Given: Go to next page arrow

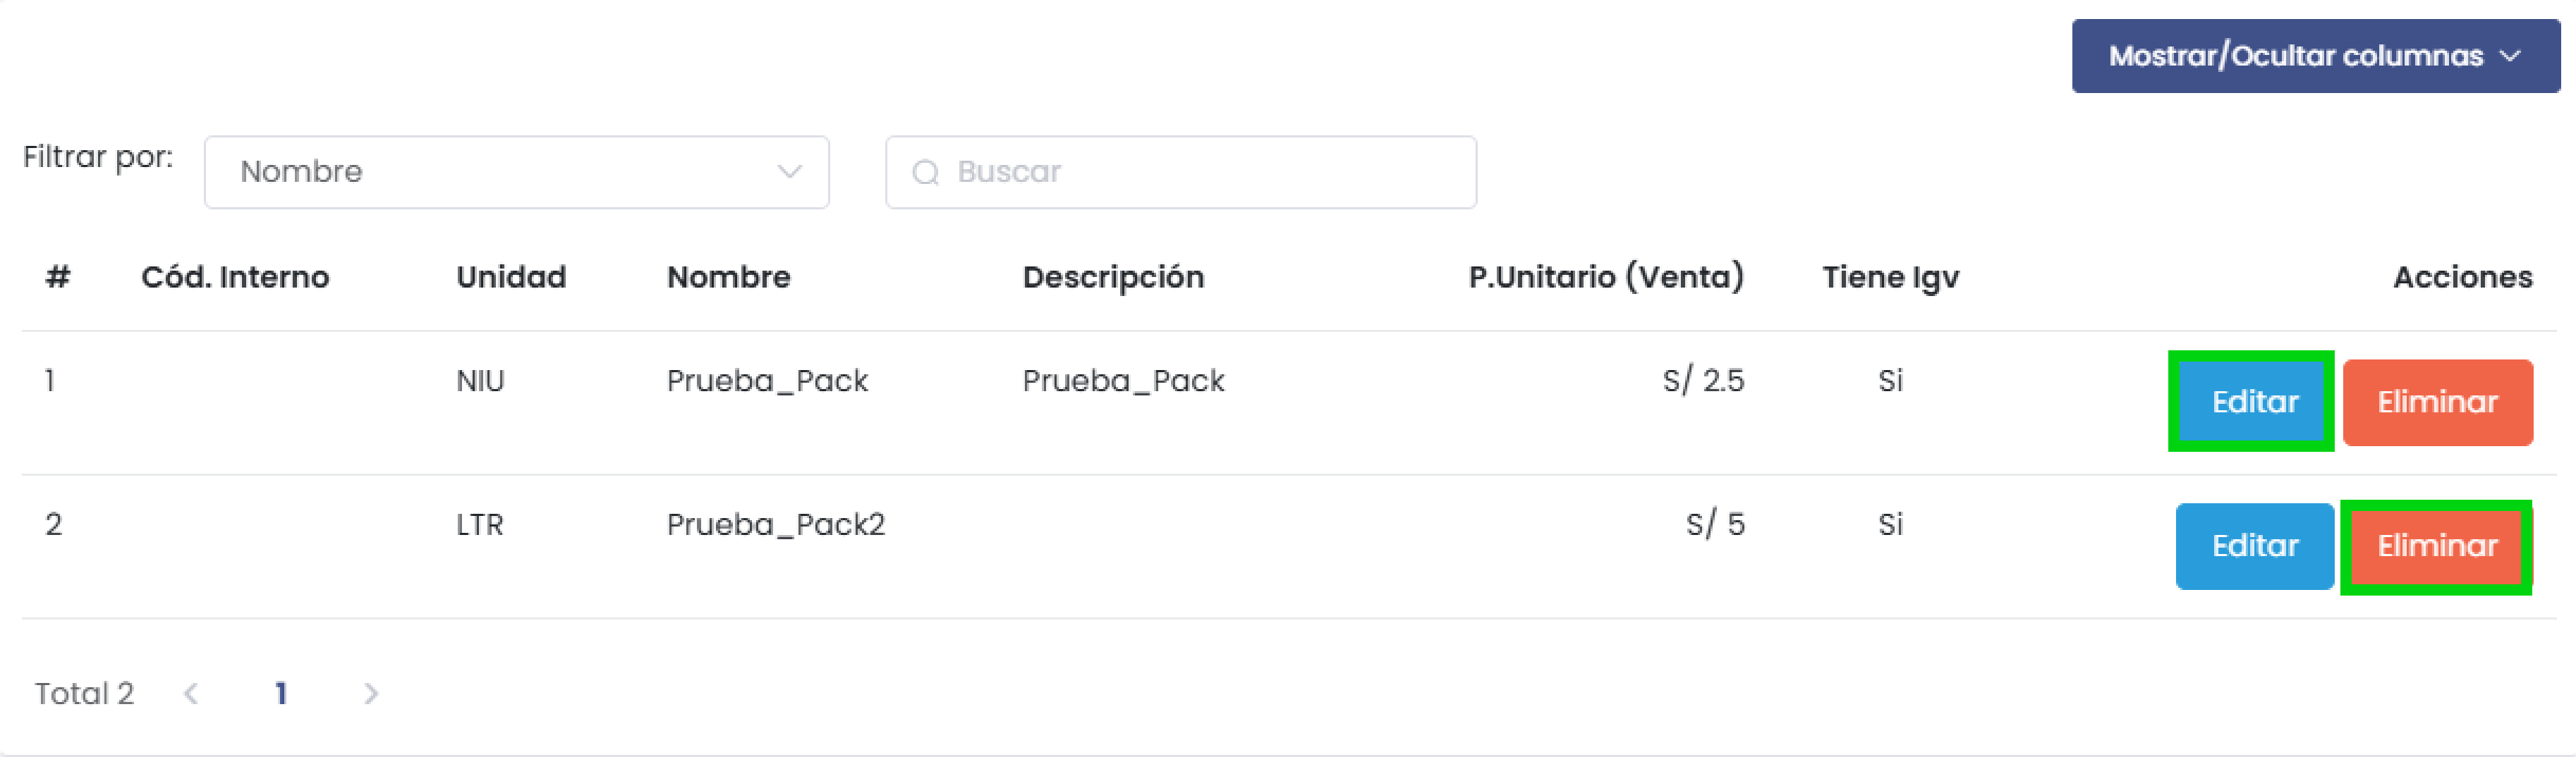Looking at the screenshot, I should [371, 693].
